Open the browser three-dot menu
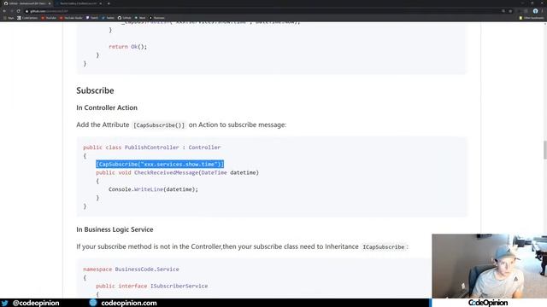Viewport: 547px width, 307px height. (x=543, y=11)
